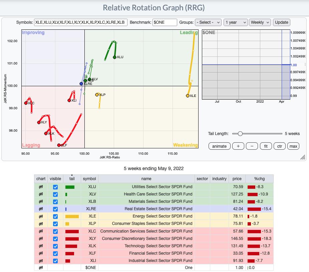Click Energy Select Sector SPDR Fund name
The height and width of the screenshot is (272, 309).
click(x=163, y=216)
